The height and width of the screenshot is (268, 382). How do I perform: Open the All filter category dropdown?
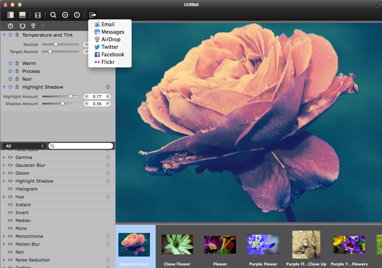[24, 146]
